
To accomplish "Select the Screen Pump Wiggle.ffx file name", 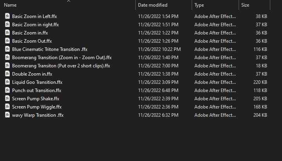I will pyautogui.click(x=37, y=107).
